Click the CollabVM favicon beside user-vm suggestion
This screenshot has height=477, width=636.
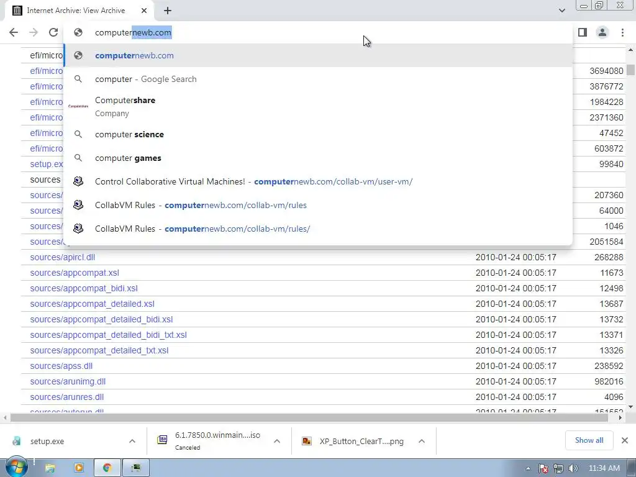click(78, 181)
